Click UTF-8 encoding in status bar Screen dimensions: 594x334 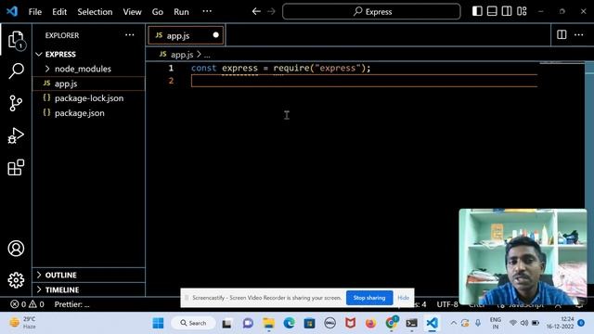point(447,304)
